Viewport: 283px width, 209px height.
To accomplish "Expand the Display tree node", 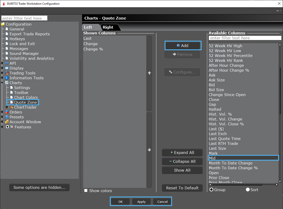I will tap(2, 68).
